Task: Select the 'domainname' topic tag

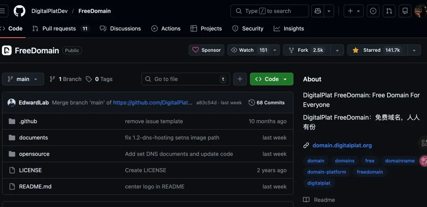Action: tap(400, 161)
